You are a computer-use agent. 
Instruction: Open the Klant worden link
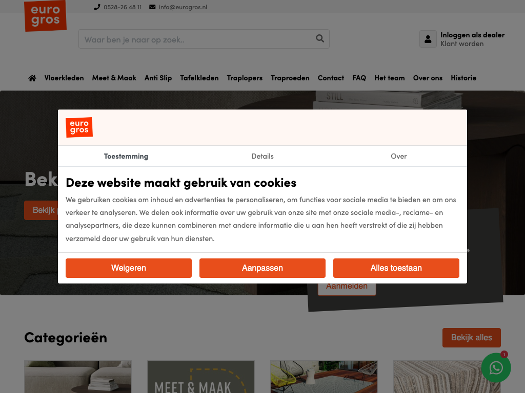click(x=462, y=44)
